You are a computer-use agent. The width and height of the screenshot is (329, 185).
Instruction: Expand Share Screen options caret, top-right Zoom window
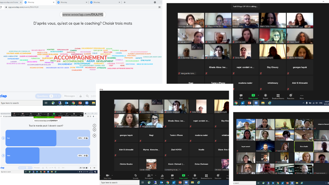pos(258,96)
